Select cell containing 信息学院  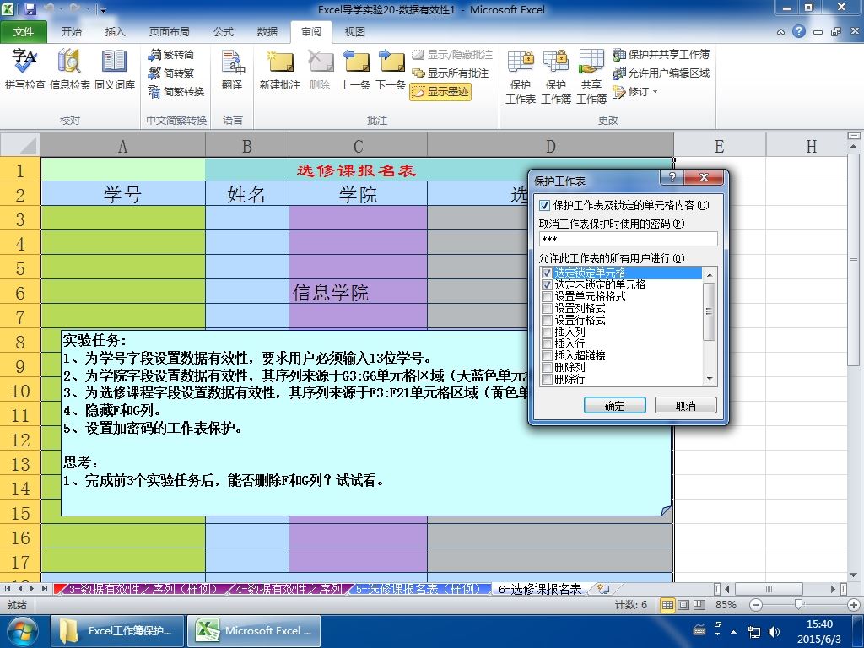[358, 291]
